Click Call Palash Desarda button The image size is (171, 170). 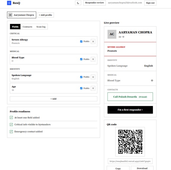(x=130, y=97)
